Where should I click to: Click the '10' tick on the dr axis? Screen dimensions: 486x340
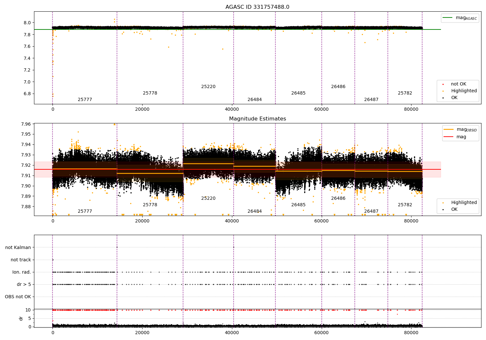tap(28, 310)
